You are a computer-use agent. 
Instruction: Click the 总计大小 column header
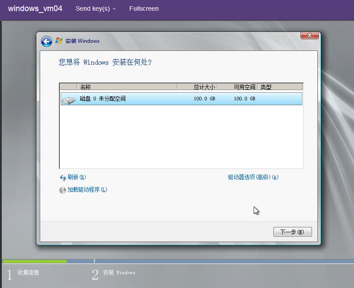coord(198,87)
